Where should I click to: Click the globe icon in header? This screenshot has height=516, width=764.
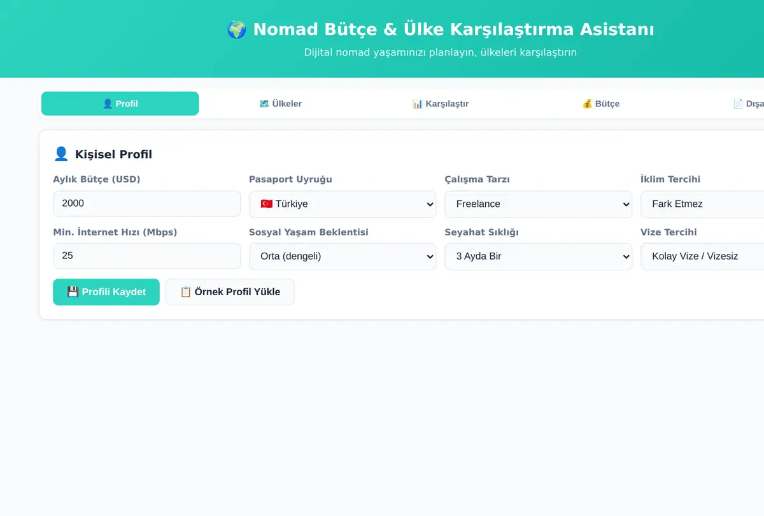pos(236,29)
